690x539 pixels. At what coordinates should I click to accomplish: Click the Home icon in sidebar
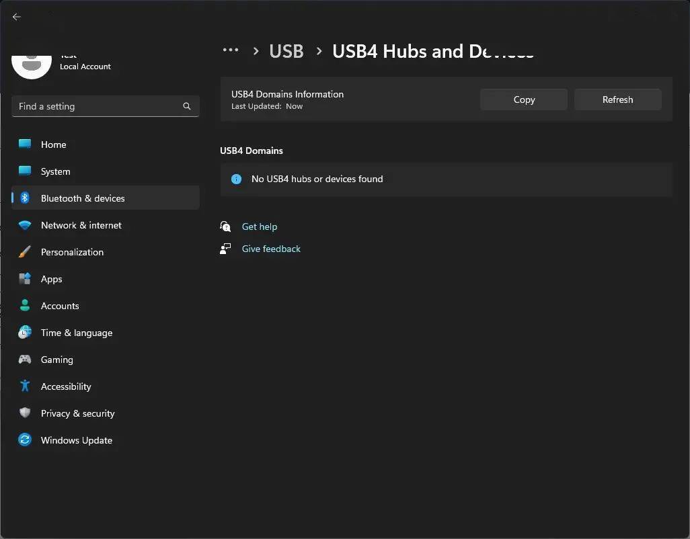25,144
